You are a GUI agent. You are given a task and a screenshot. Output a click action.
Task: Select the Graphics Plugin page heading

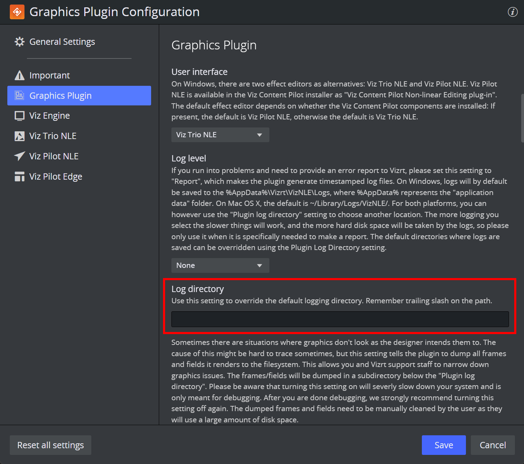click(214, 45)
